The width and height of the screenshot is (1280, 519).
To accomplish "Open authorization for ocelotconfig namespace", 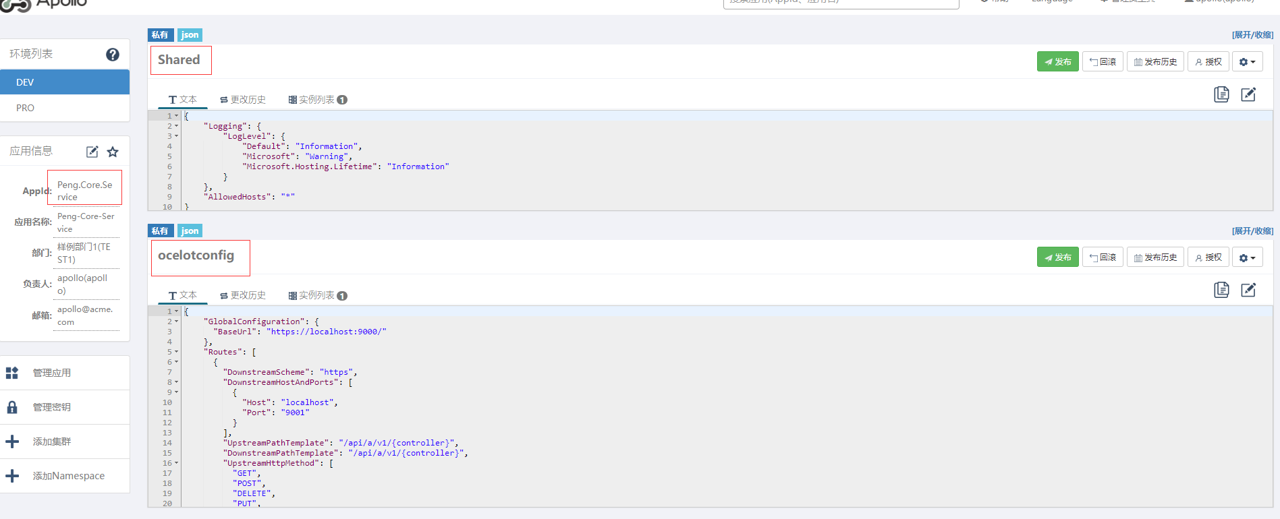I will (1208, 257).
